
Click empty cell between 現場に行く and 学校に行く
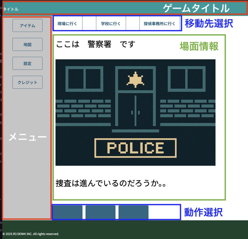point(89,24)
